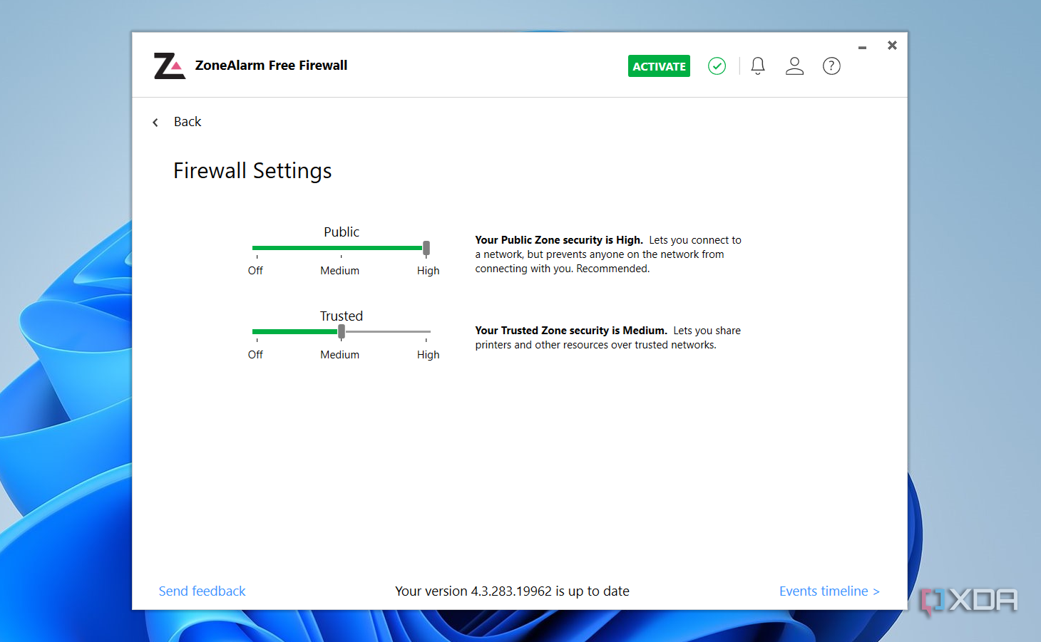Close the ZoneAlarm window

[x=892, y=46]
